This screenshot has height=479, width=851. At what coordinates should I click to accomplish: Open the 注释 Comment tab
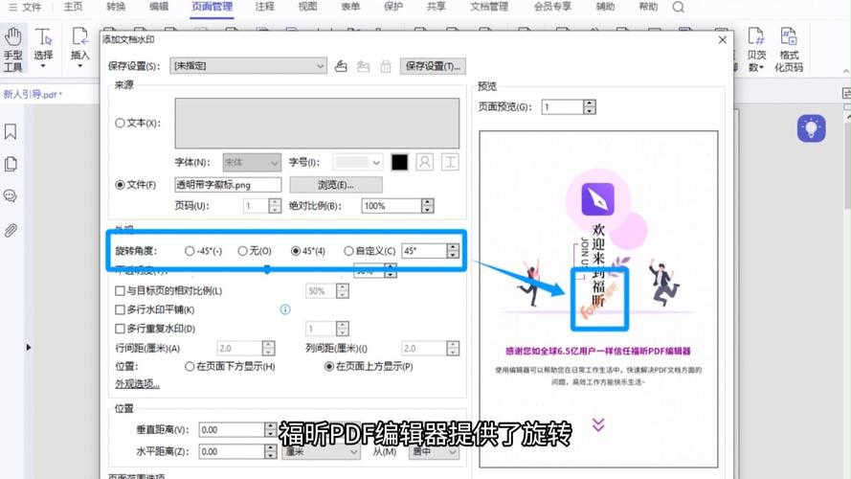tap(265, 7)
